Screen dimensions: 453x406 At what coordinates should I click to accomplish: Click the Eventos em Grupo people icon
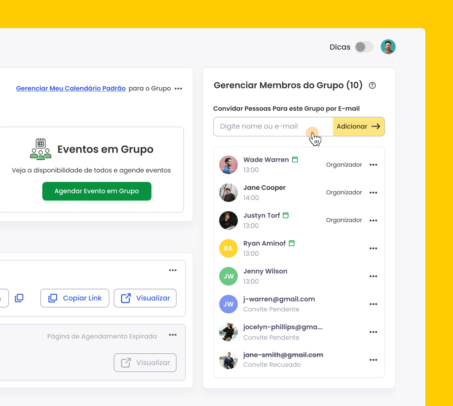40,149
